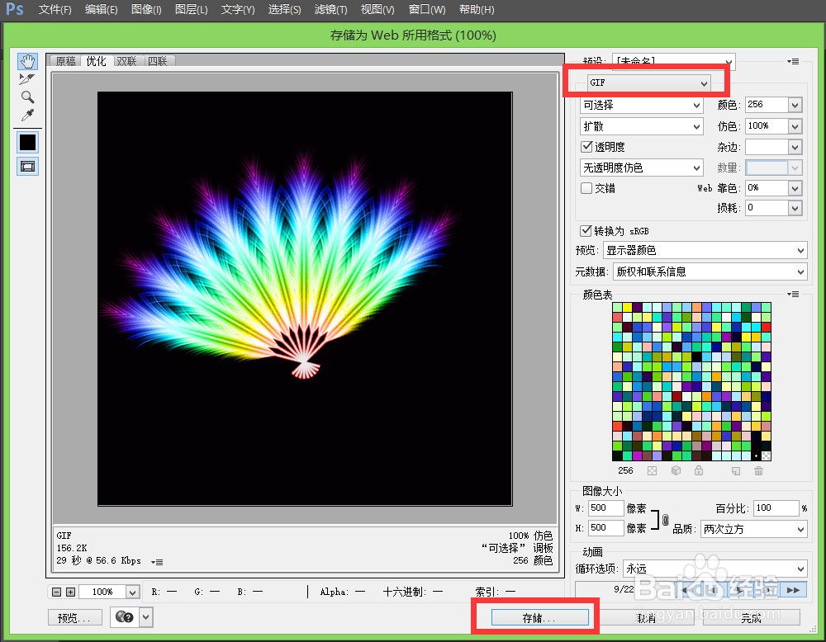
Task: Open the 元数据 版权和联系信息 dropdown
Action: [x=710, y=271]
